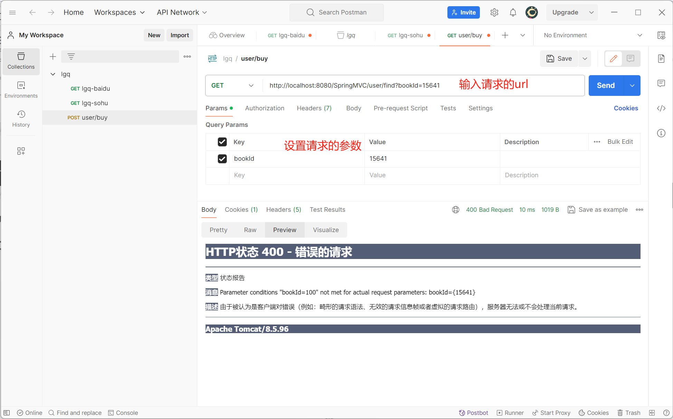
Task: Switch to edit mode pencil icon
Action: tap(614, 59)
